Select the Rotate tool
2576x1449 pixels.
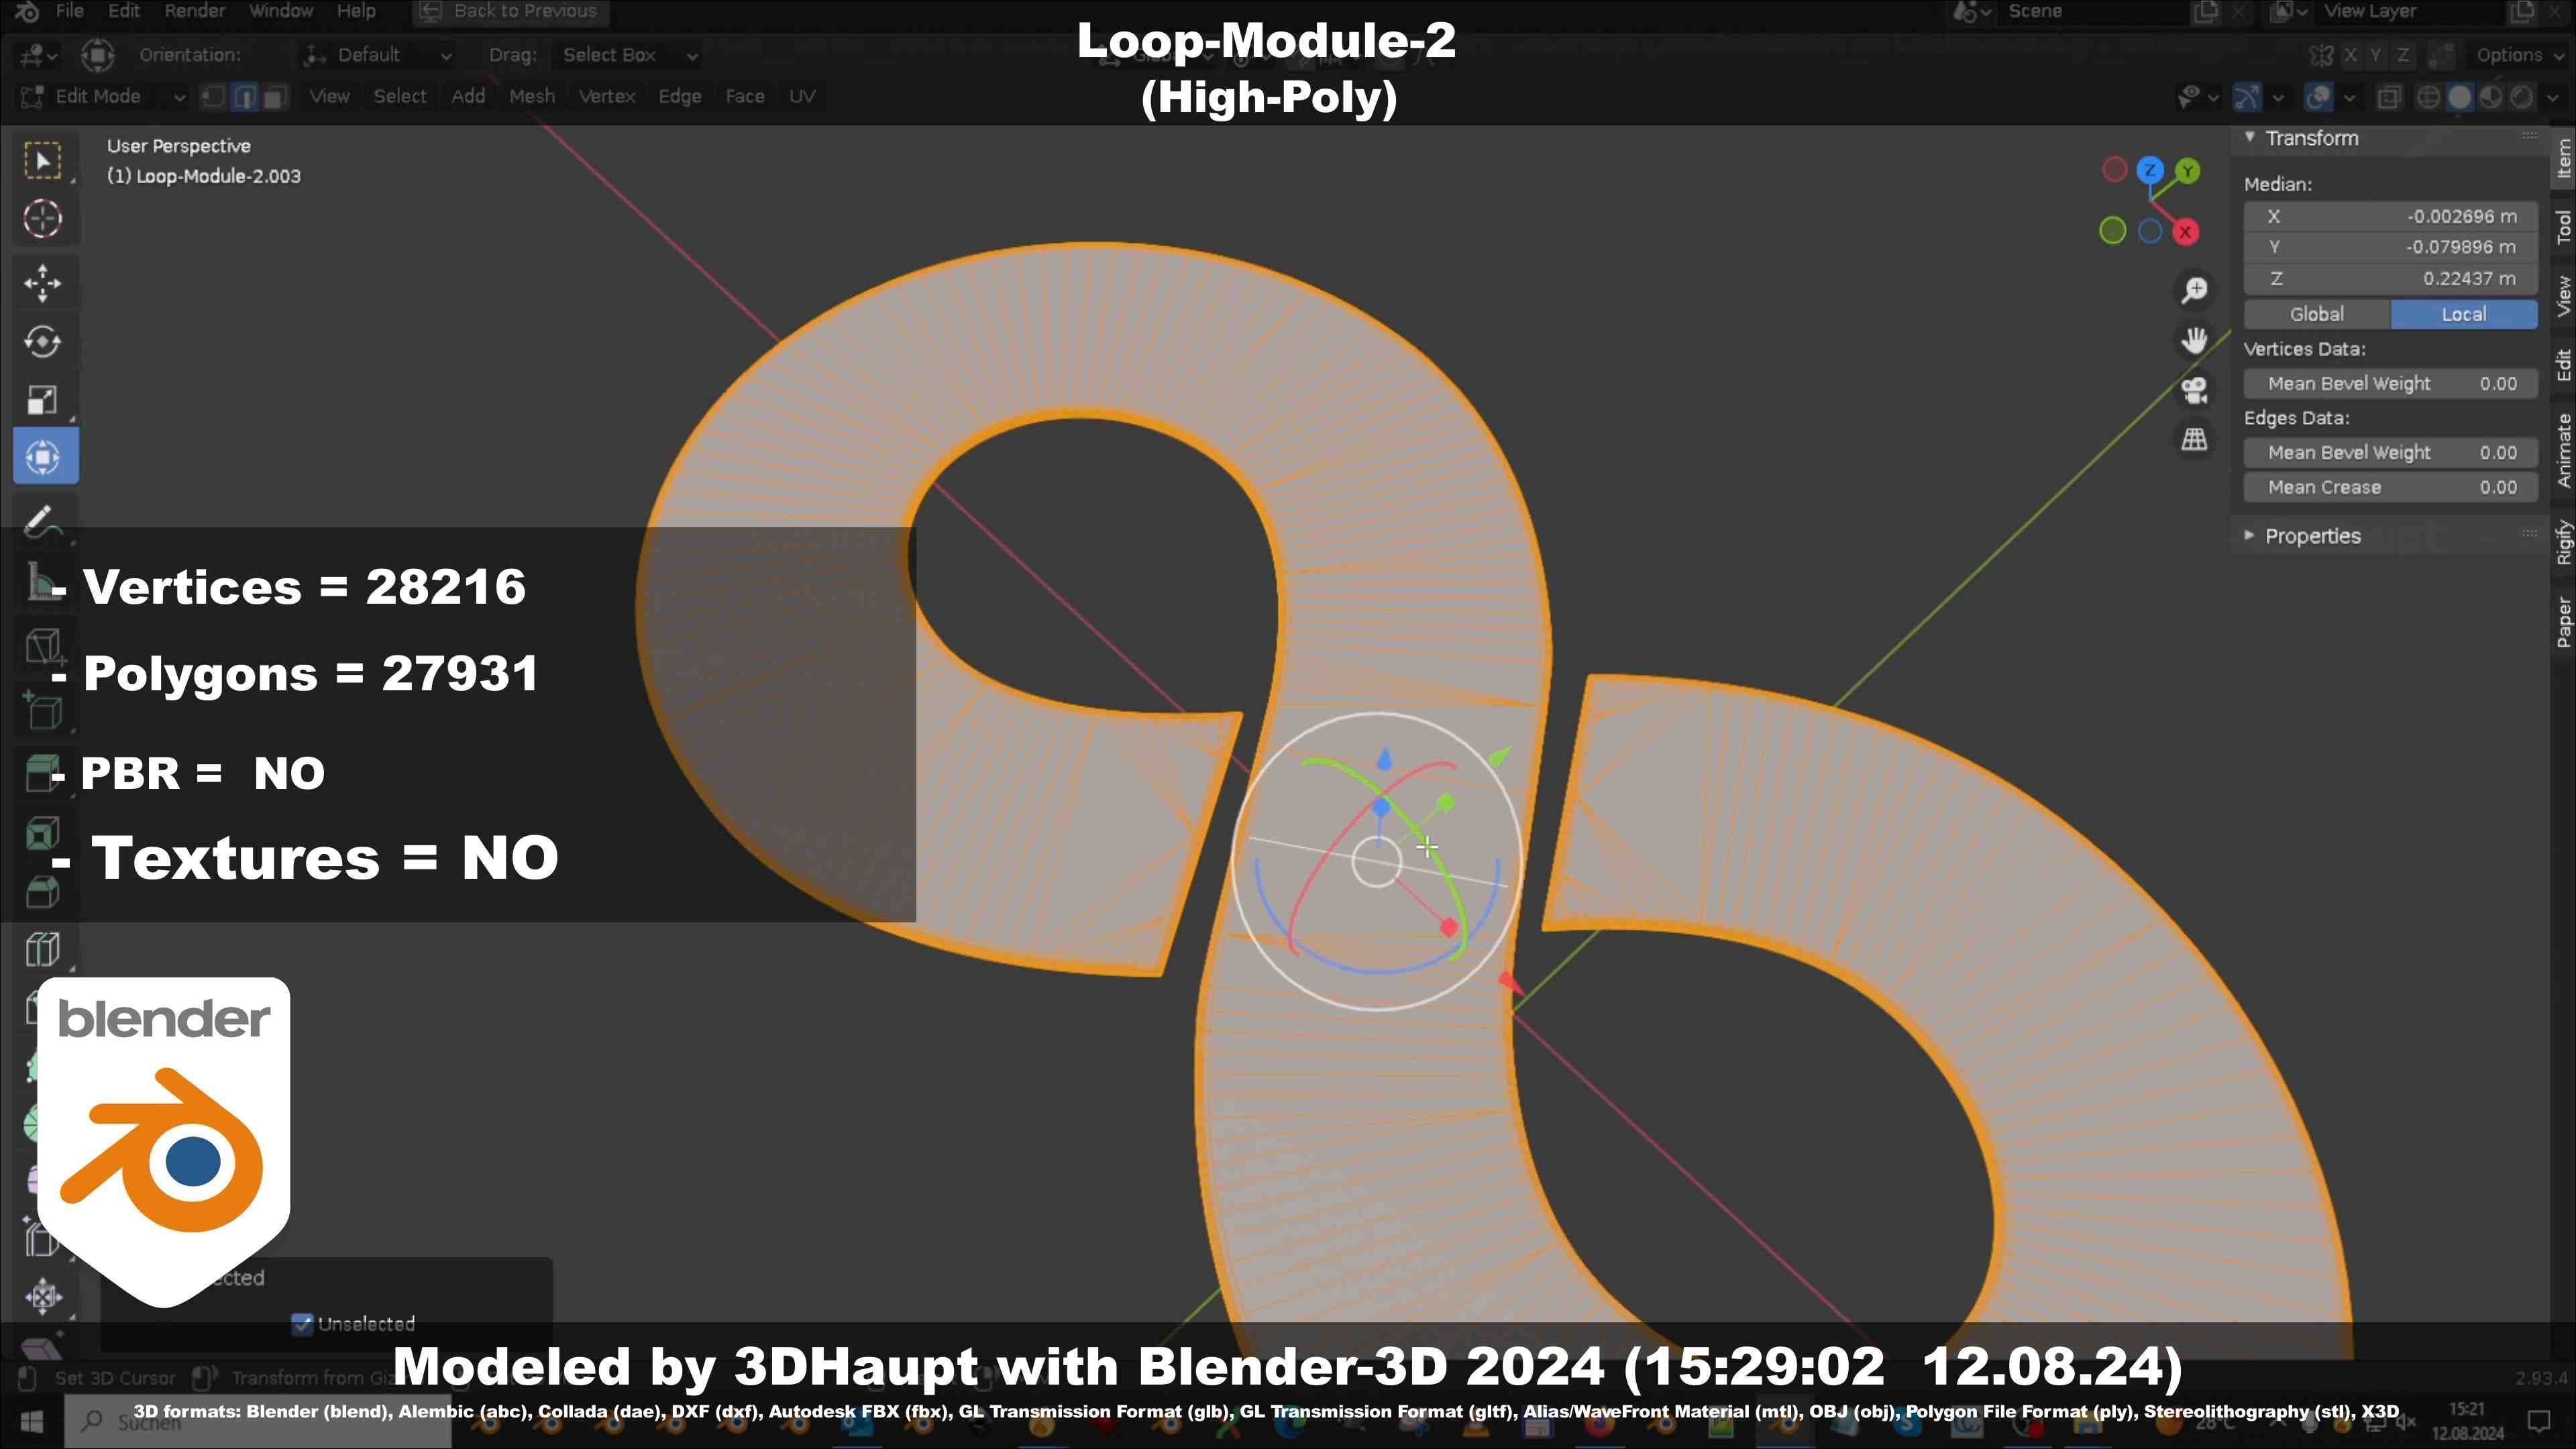[43, 341]
